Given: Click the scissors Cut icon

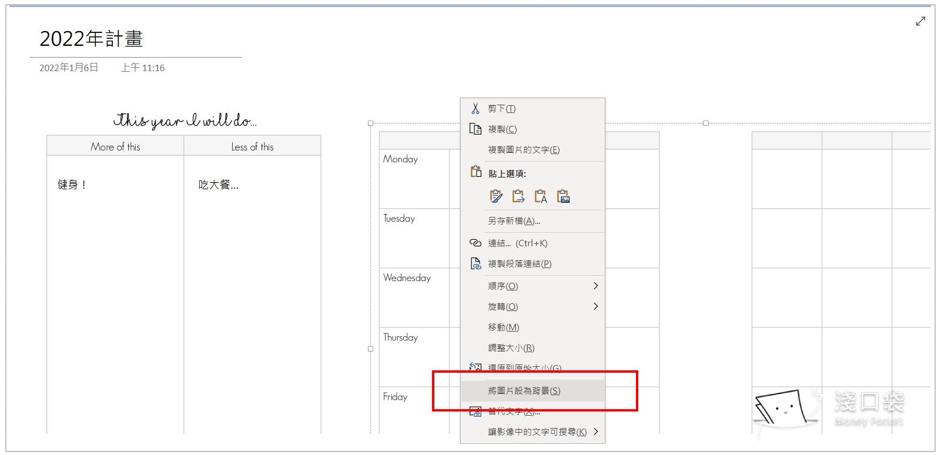Looking at the screenshot, I should click(475, 109).
